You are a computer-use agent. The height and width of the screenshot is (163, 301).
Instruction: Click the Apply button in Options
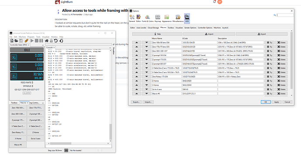pyautogui.click(x=277, y=102)
